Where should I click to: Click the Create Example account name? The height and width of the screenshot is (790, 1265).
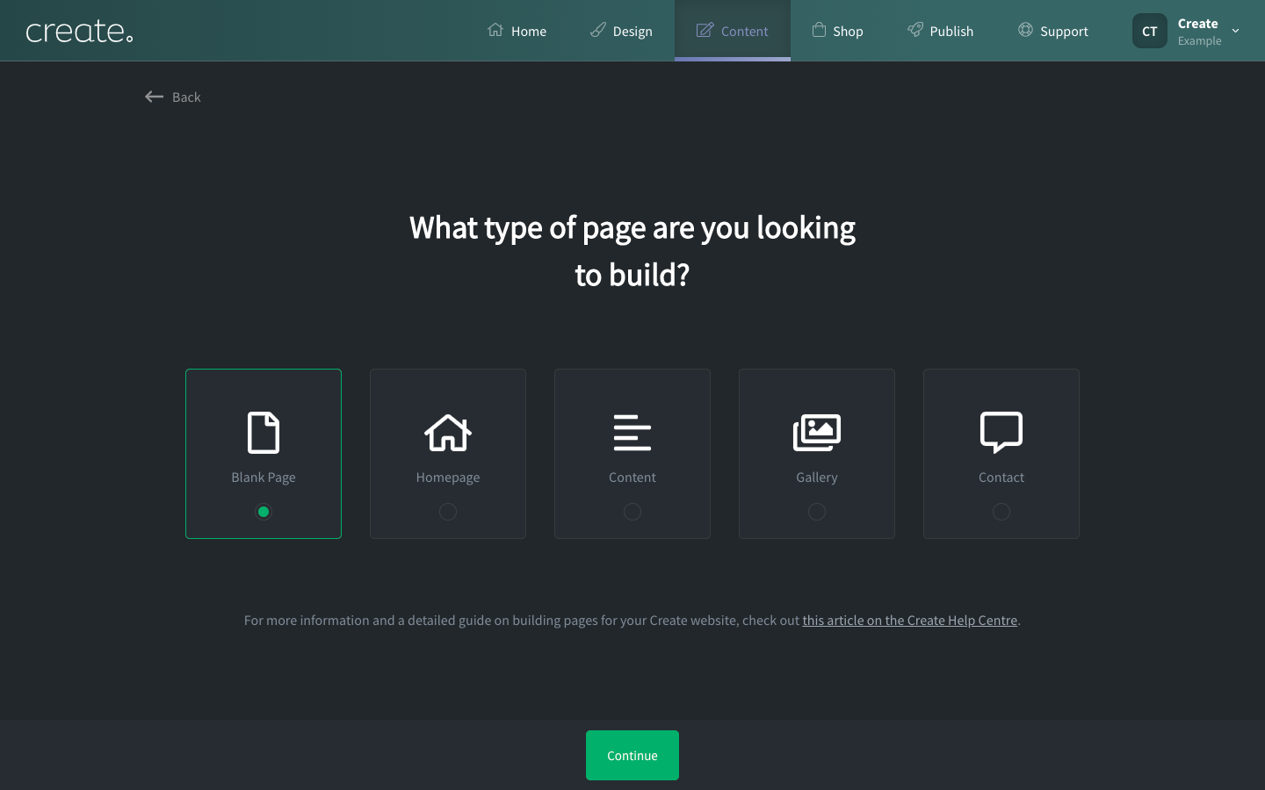coord(1199,32)
